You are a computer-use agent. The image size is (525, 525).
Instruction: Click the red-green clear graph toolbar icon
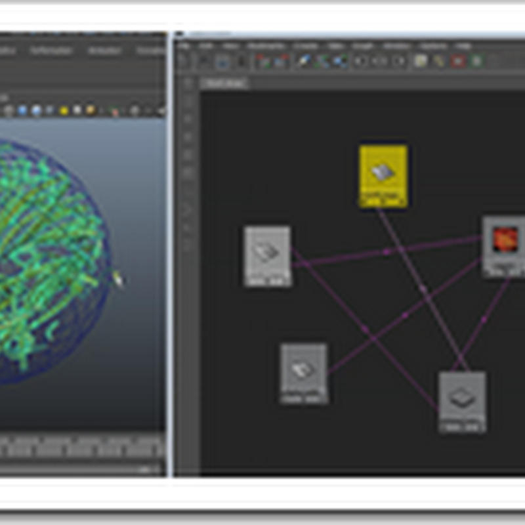point(263,62)
